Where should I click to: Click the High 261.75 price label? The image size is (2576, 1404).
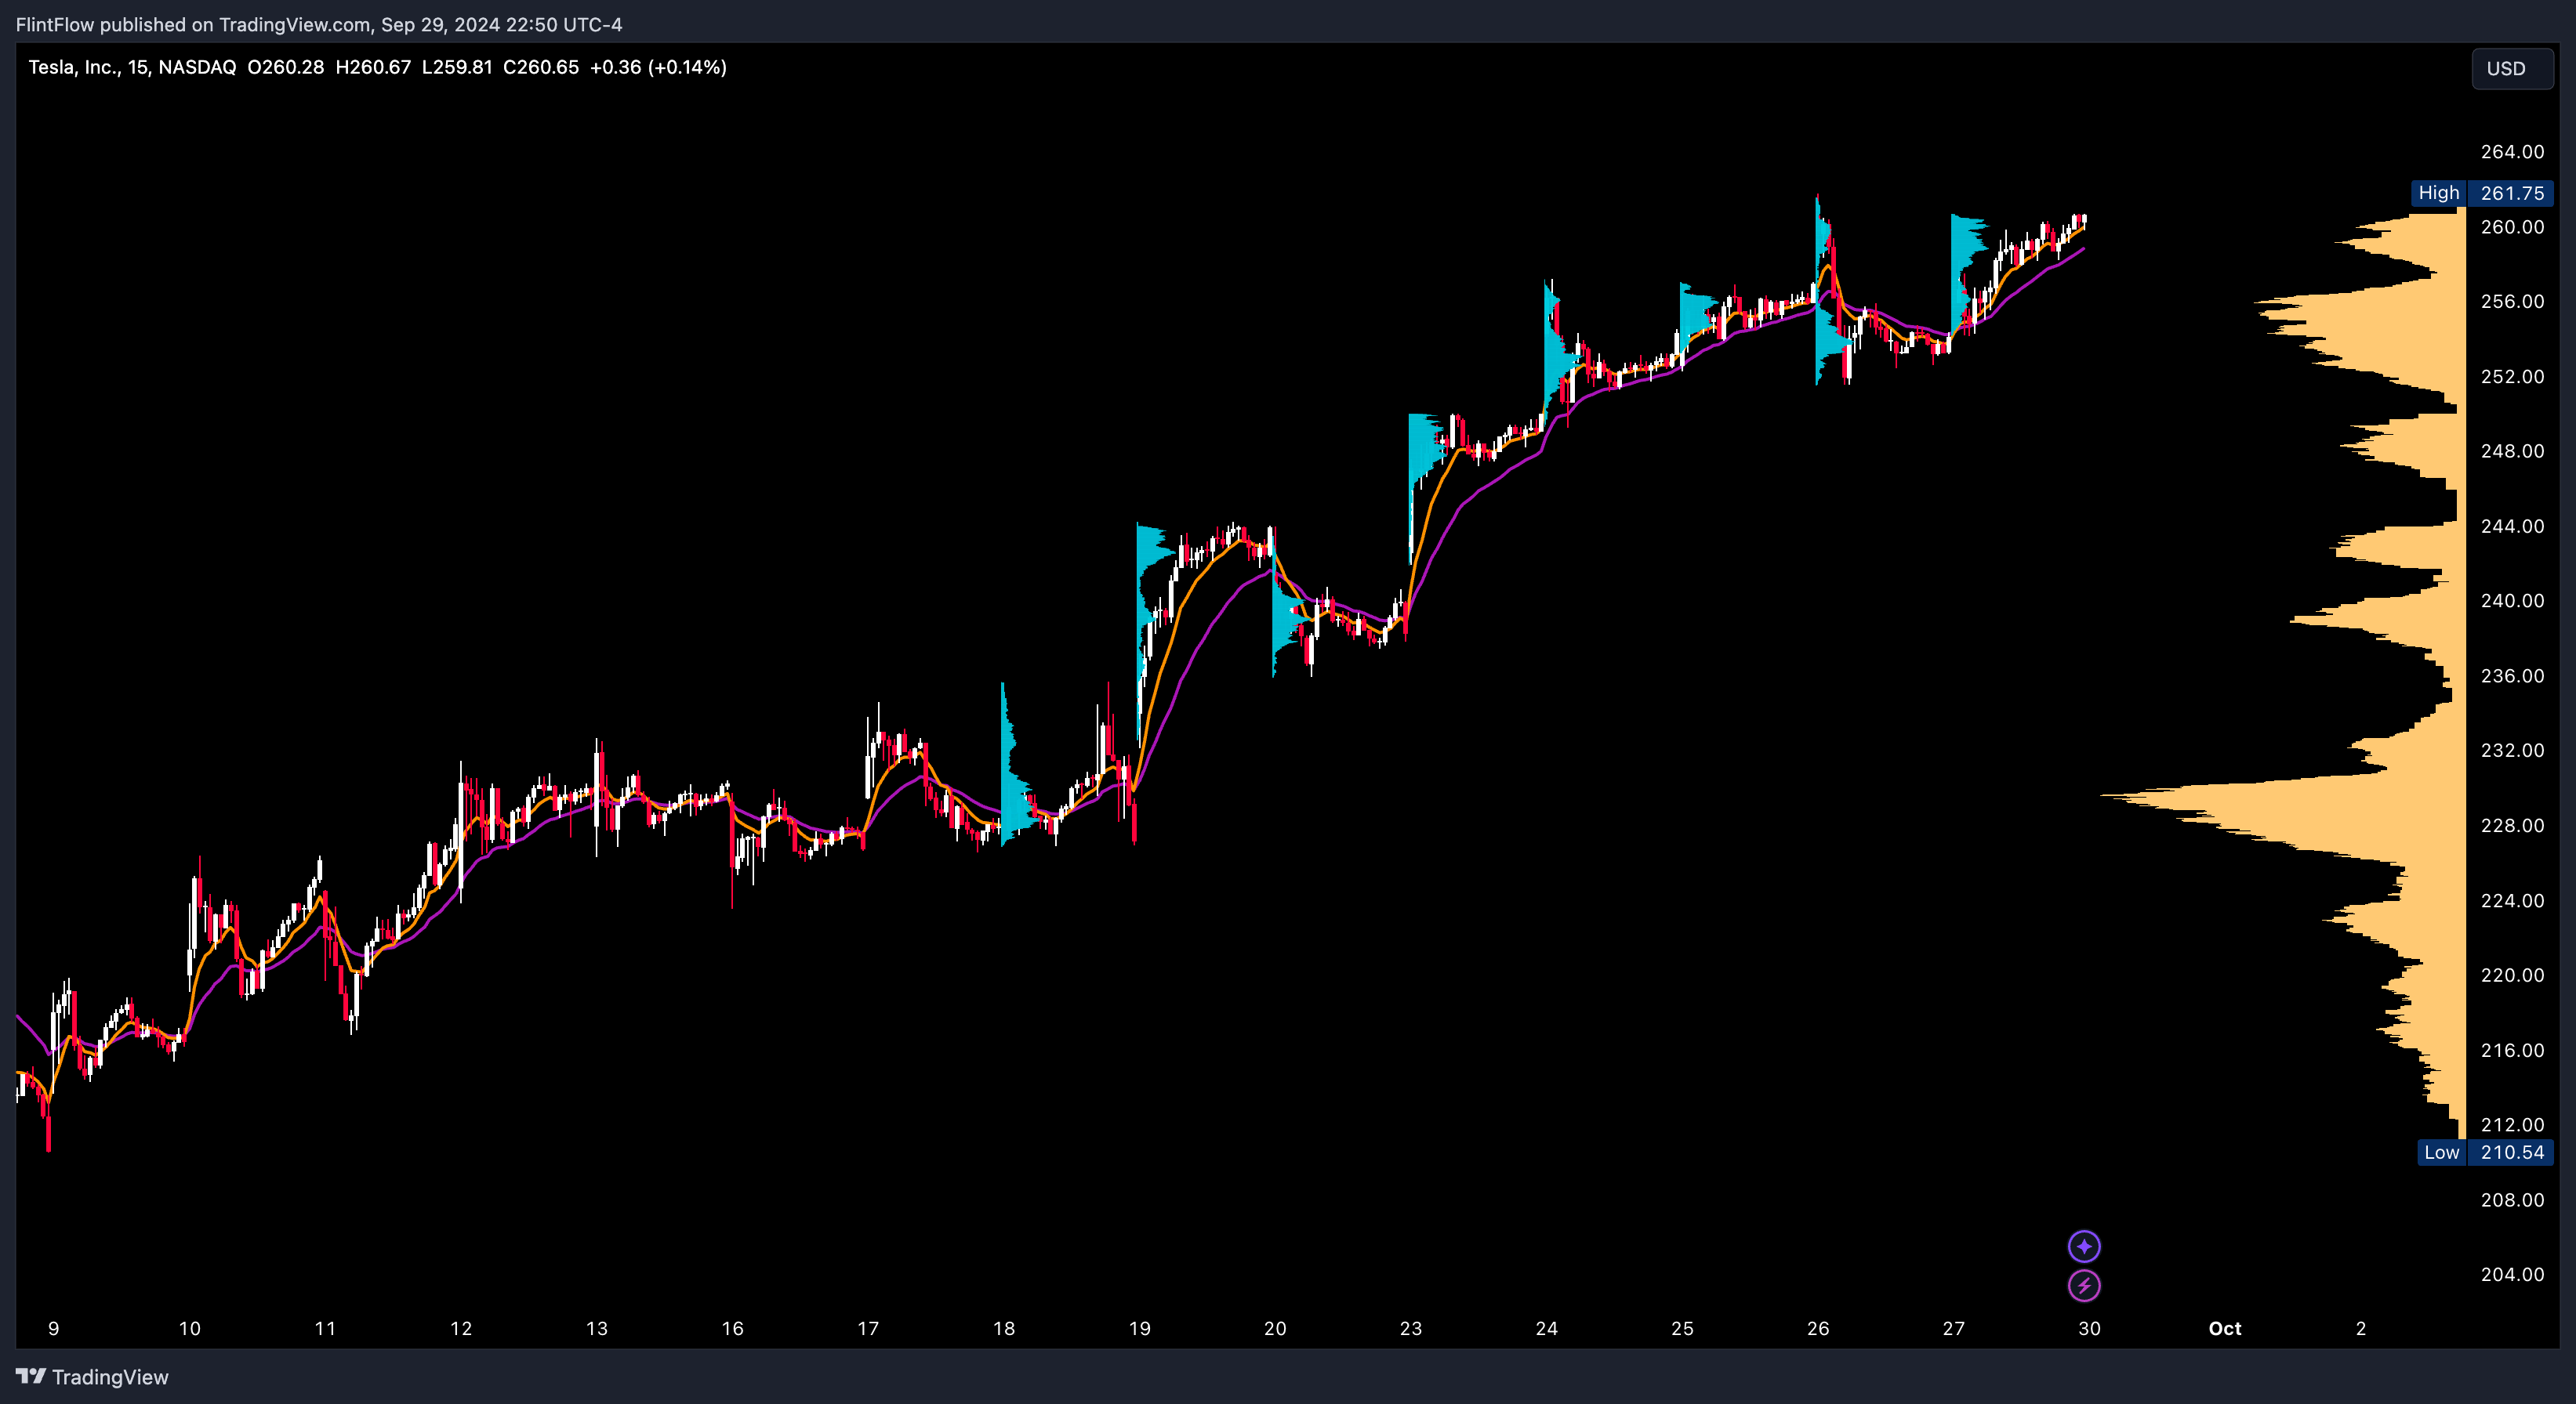(x=2483, y=193)
